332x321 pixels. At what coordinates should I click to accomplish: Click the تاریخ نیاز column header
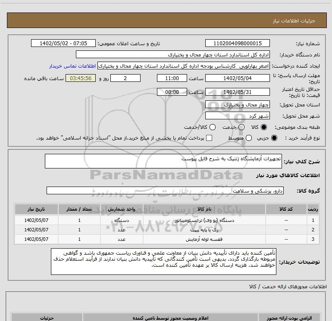[x=36, y=209]
